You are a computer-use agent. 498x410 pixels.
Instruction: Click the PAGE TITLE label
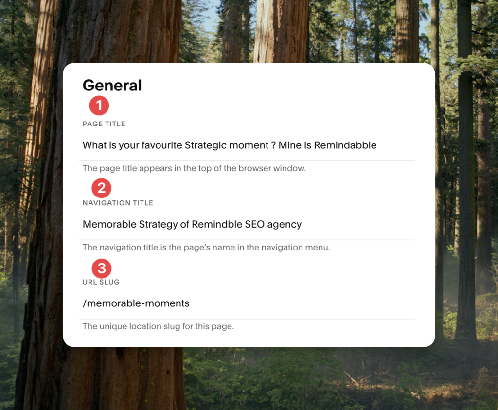[104, 124]
